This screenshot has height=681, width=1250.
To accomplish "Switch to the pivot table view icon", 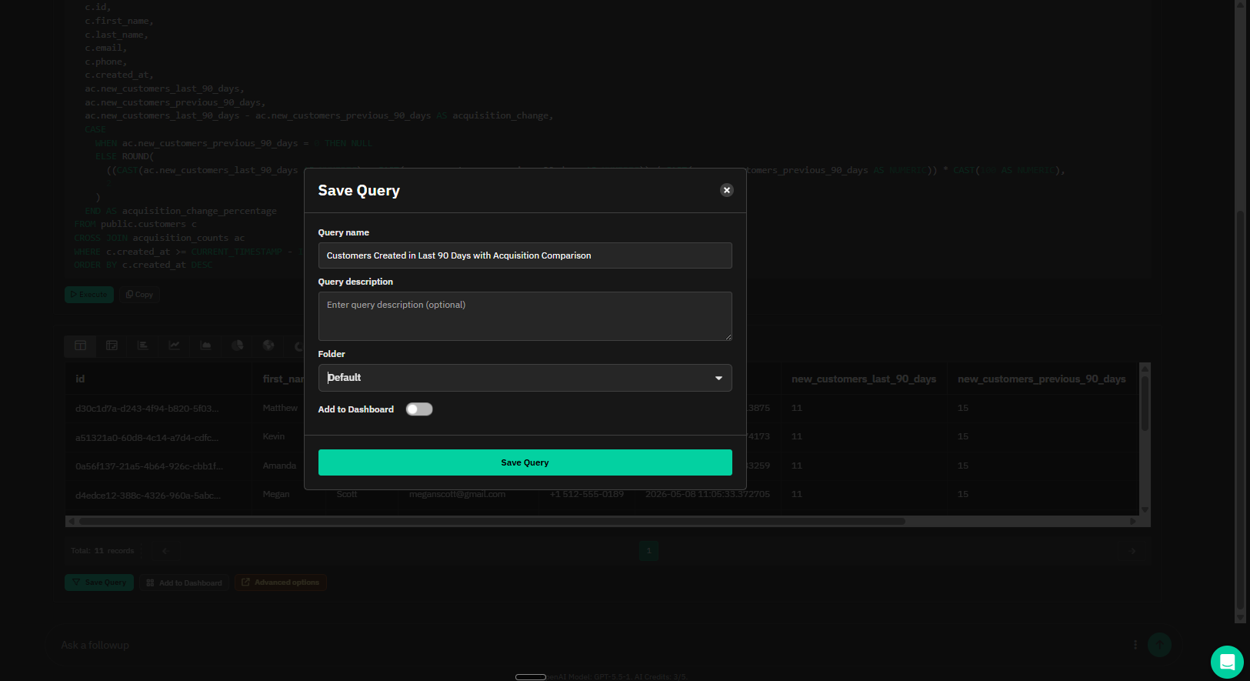I will pos(112,346).
